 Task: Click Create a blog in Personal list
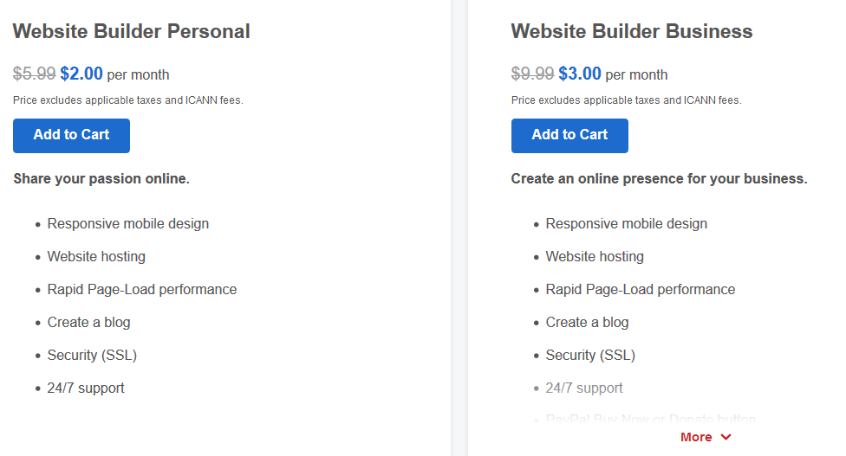tap(89, 323)
